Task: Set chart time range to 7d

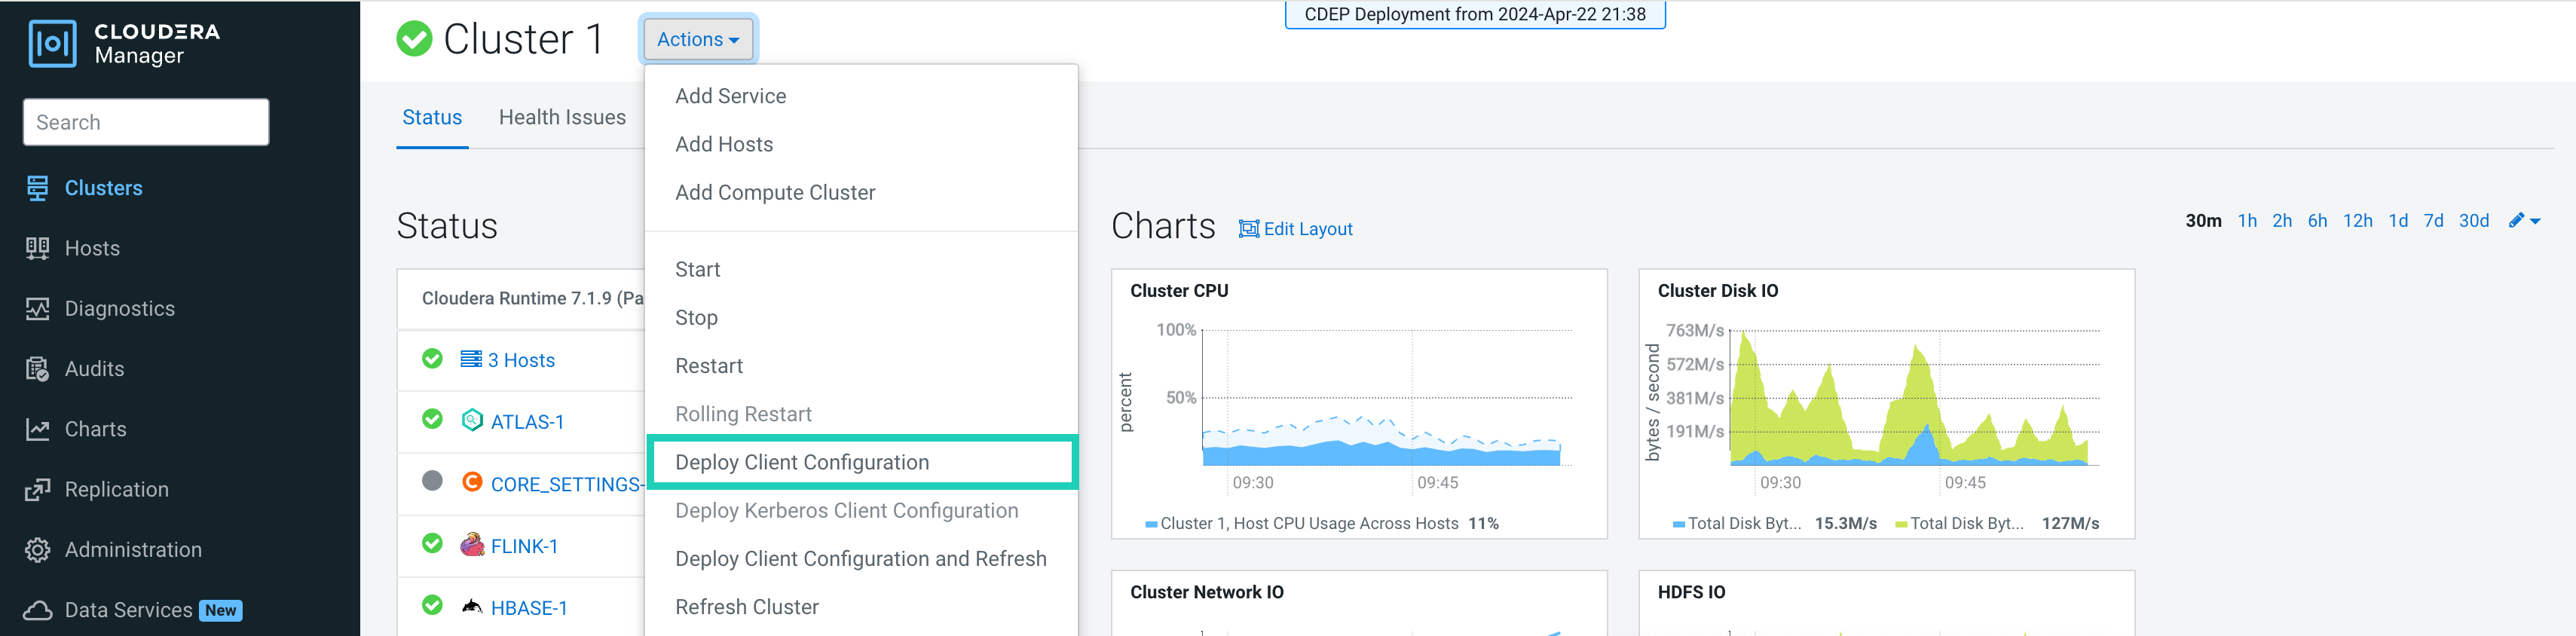Action: (2433, 221)
